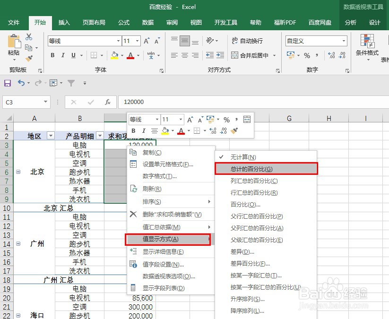Viewport: 389px width, 319px height.
Task: Open the ribbon font name dropdown
Action: tap(118, 41)
